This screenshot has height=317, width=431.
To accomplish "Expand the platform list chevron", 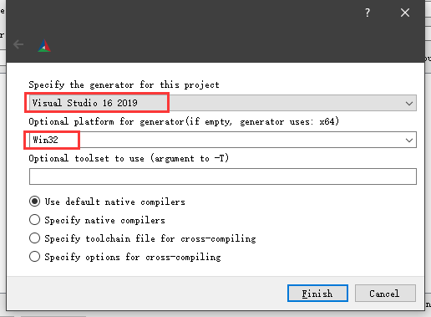I will point(408,140).
